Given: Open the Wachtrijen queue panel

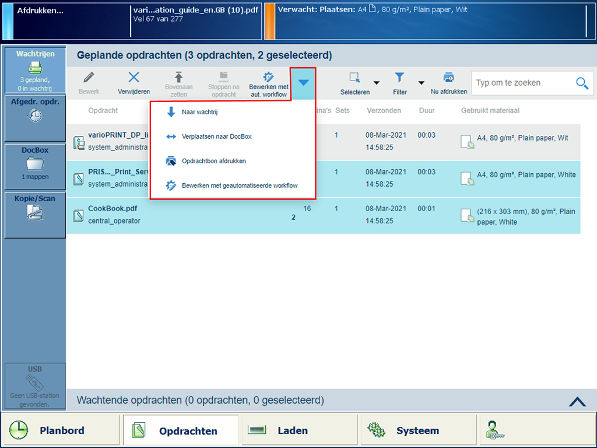Looking at the screenshot, I should tap(35, 70).
